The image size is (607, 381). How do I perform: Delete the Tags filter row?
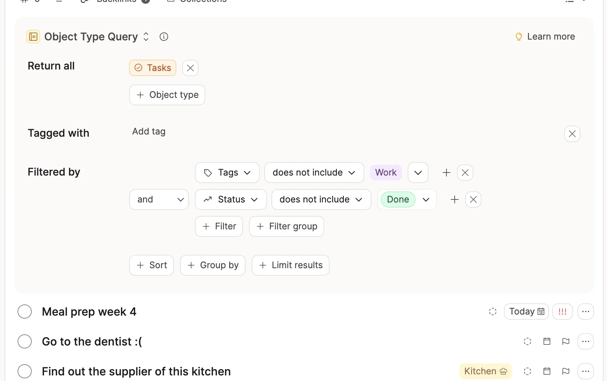click(465, 173)
